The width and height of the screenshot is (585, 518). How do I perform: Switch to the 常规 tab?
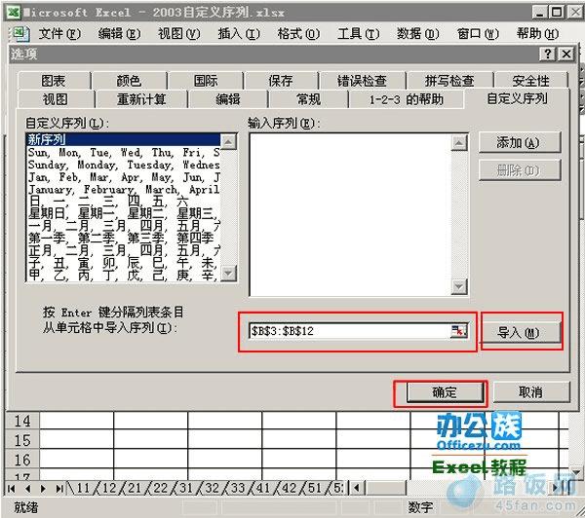[x=308, y=99]
